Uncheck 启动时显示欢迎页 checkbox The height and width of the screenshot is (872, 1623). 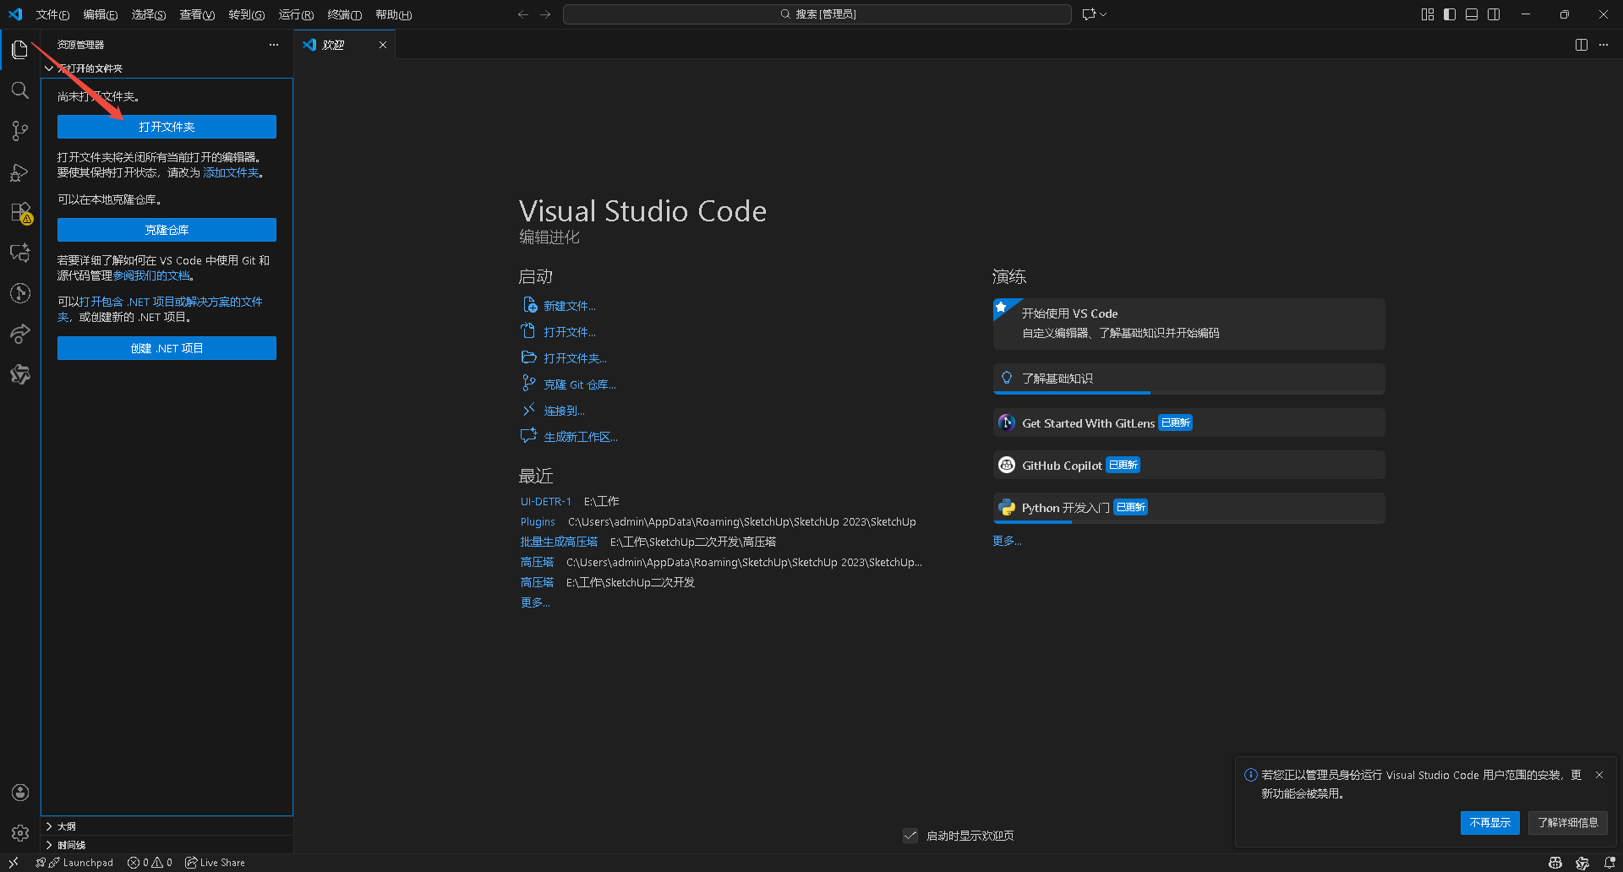(x=910, y=836)
